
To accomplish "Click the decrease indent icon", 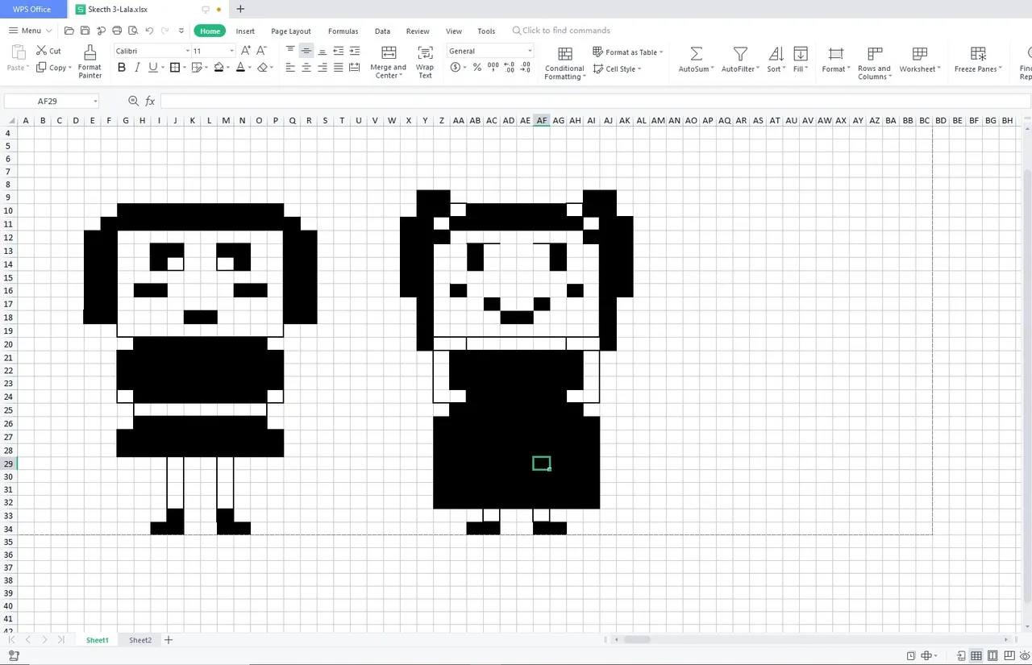I will 339,51.
